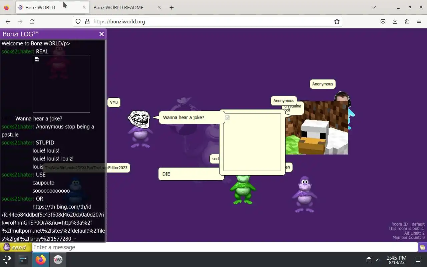Focus the Enter a message field
This screenshot has height=267, width=427.
(225, 247)
